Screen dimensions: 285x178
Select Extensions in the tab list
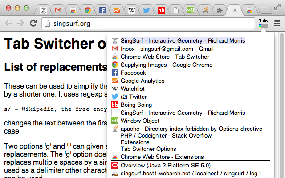(x=135, y=142)
